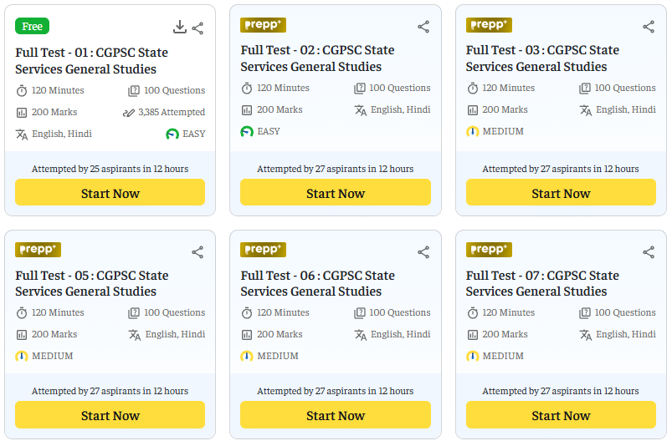Click the prepp+ badge on Full Test - 06
The height and width of the screenshot is (441, 672).
[263, 250]
